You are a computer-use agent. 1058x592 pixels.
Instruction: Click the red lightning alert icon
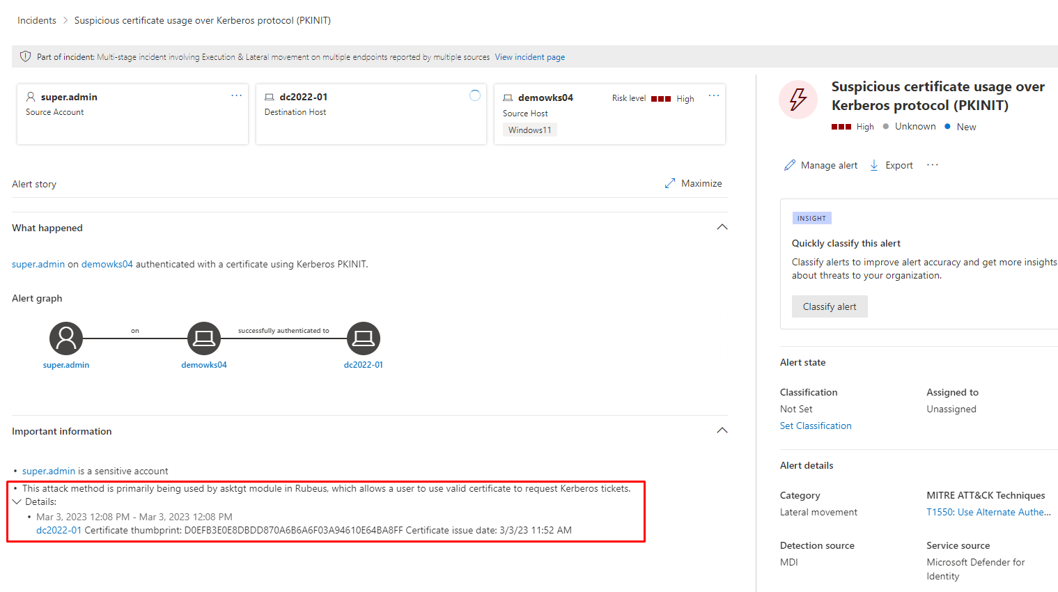click(798, 100)
